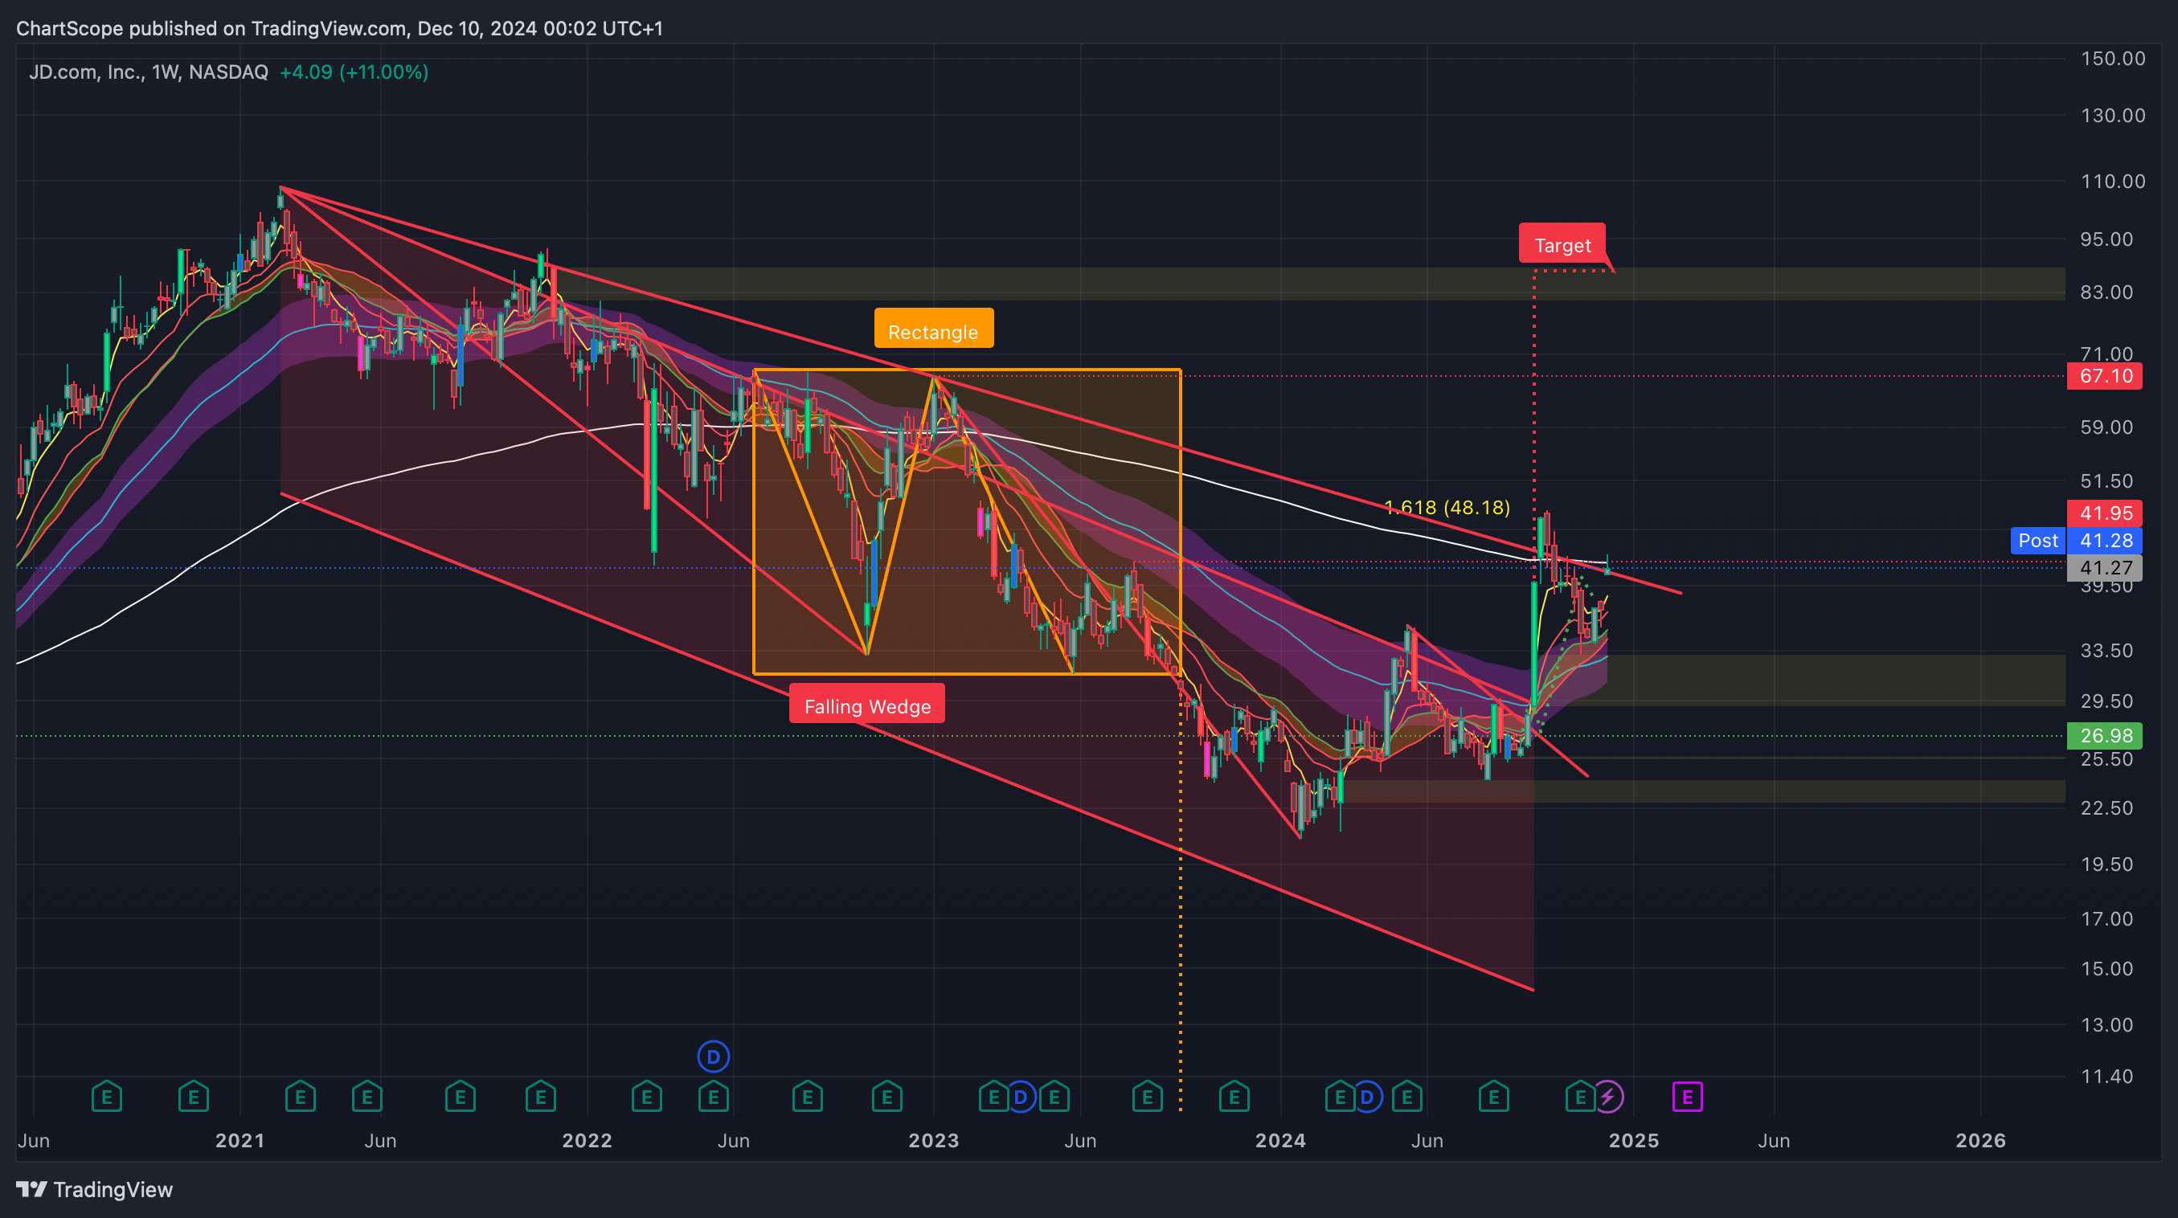Click the TradingView logo at bottom left
Image resolution: width=2178 pixels, height=1218 pixels.
[95, 1189]
